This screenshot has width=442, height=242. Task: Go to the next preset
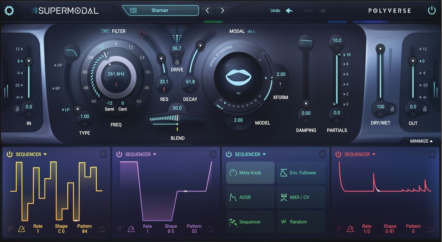(222, 10)
